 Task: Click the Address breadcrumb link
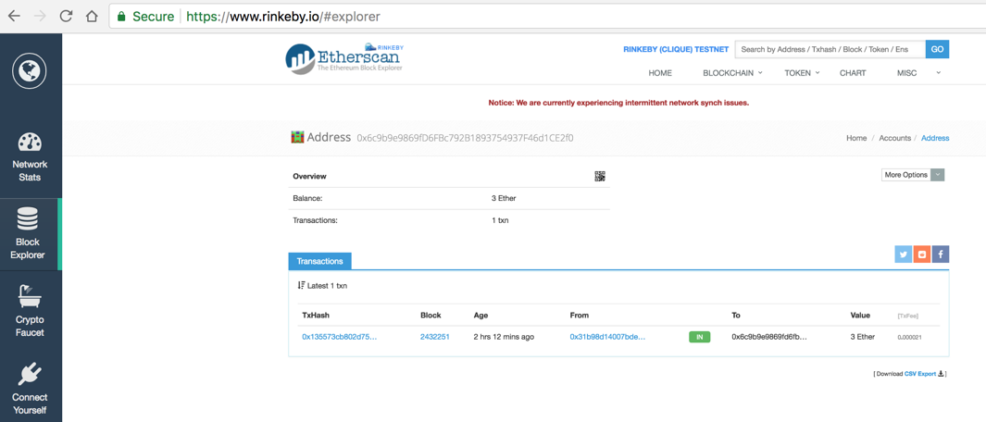click(935, 138)
